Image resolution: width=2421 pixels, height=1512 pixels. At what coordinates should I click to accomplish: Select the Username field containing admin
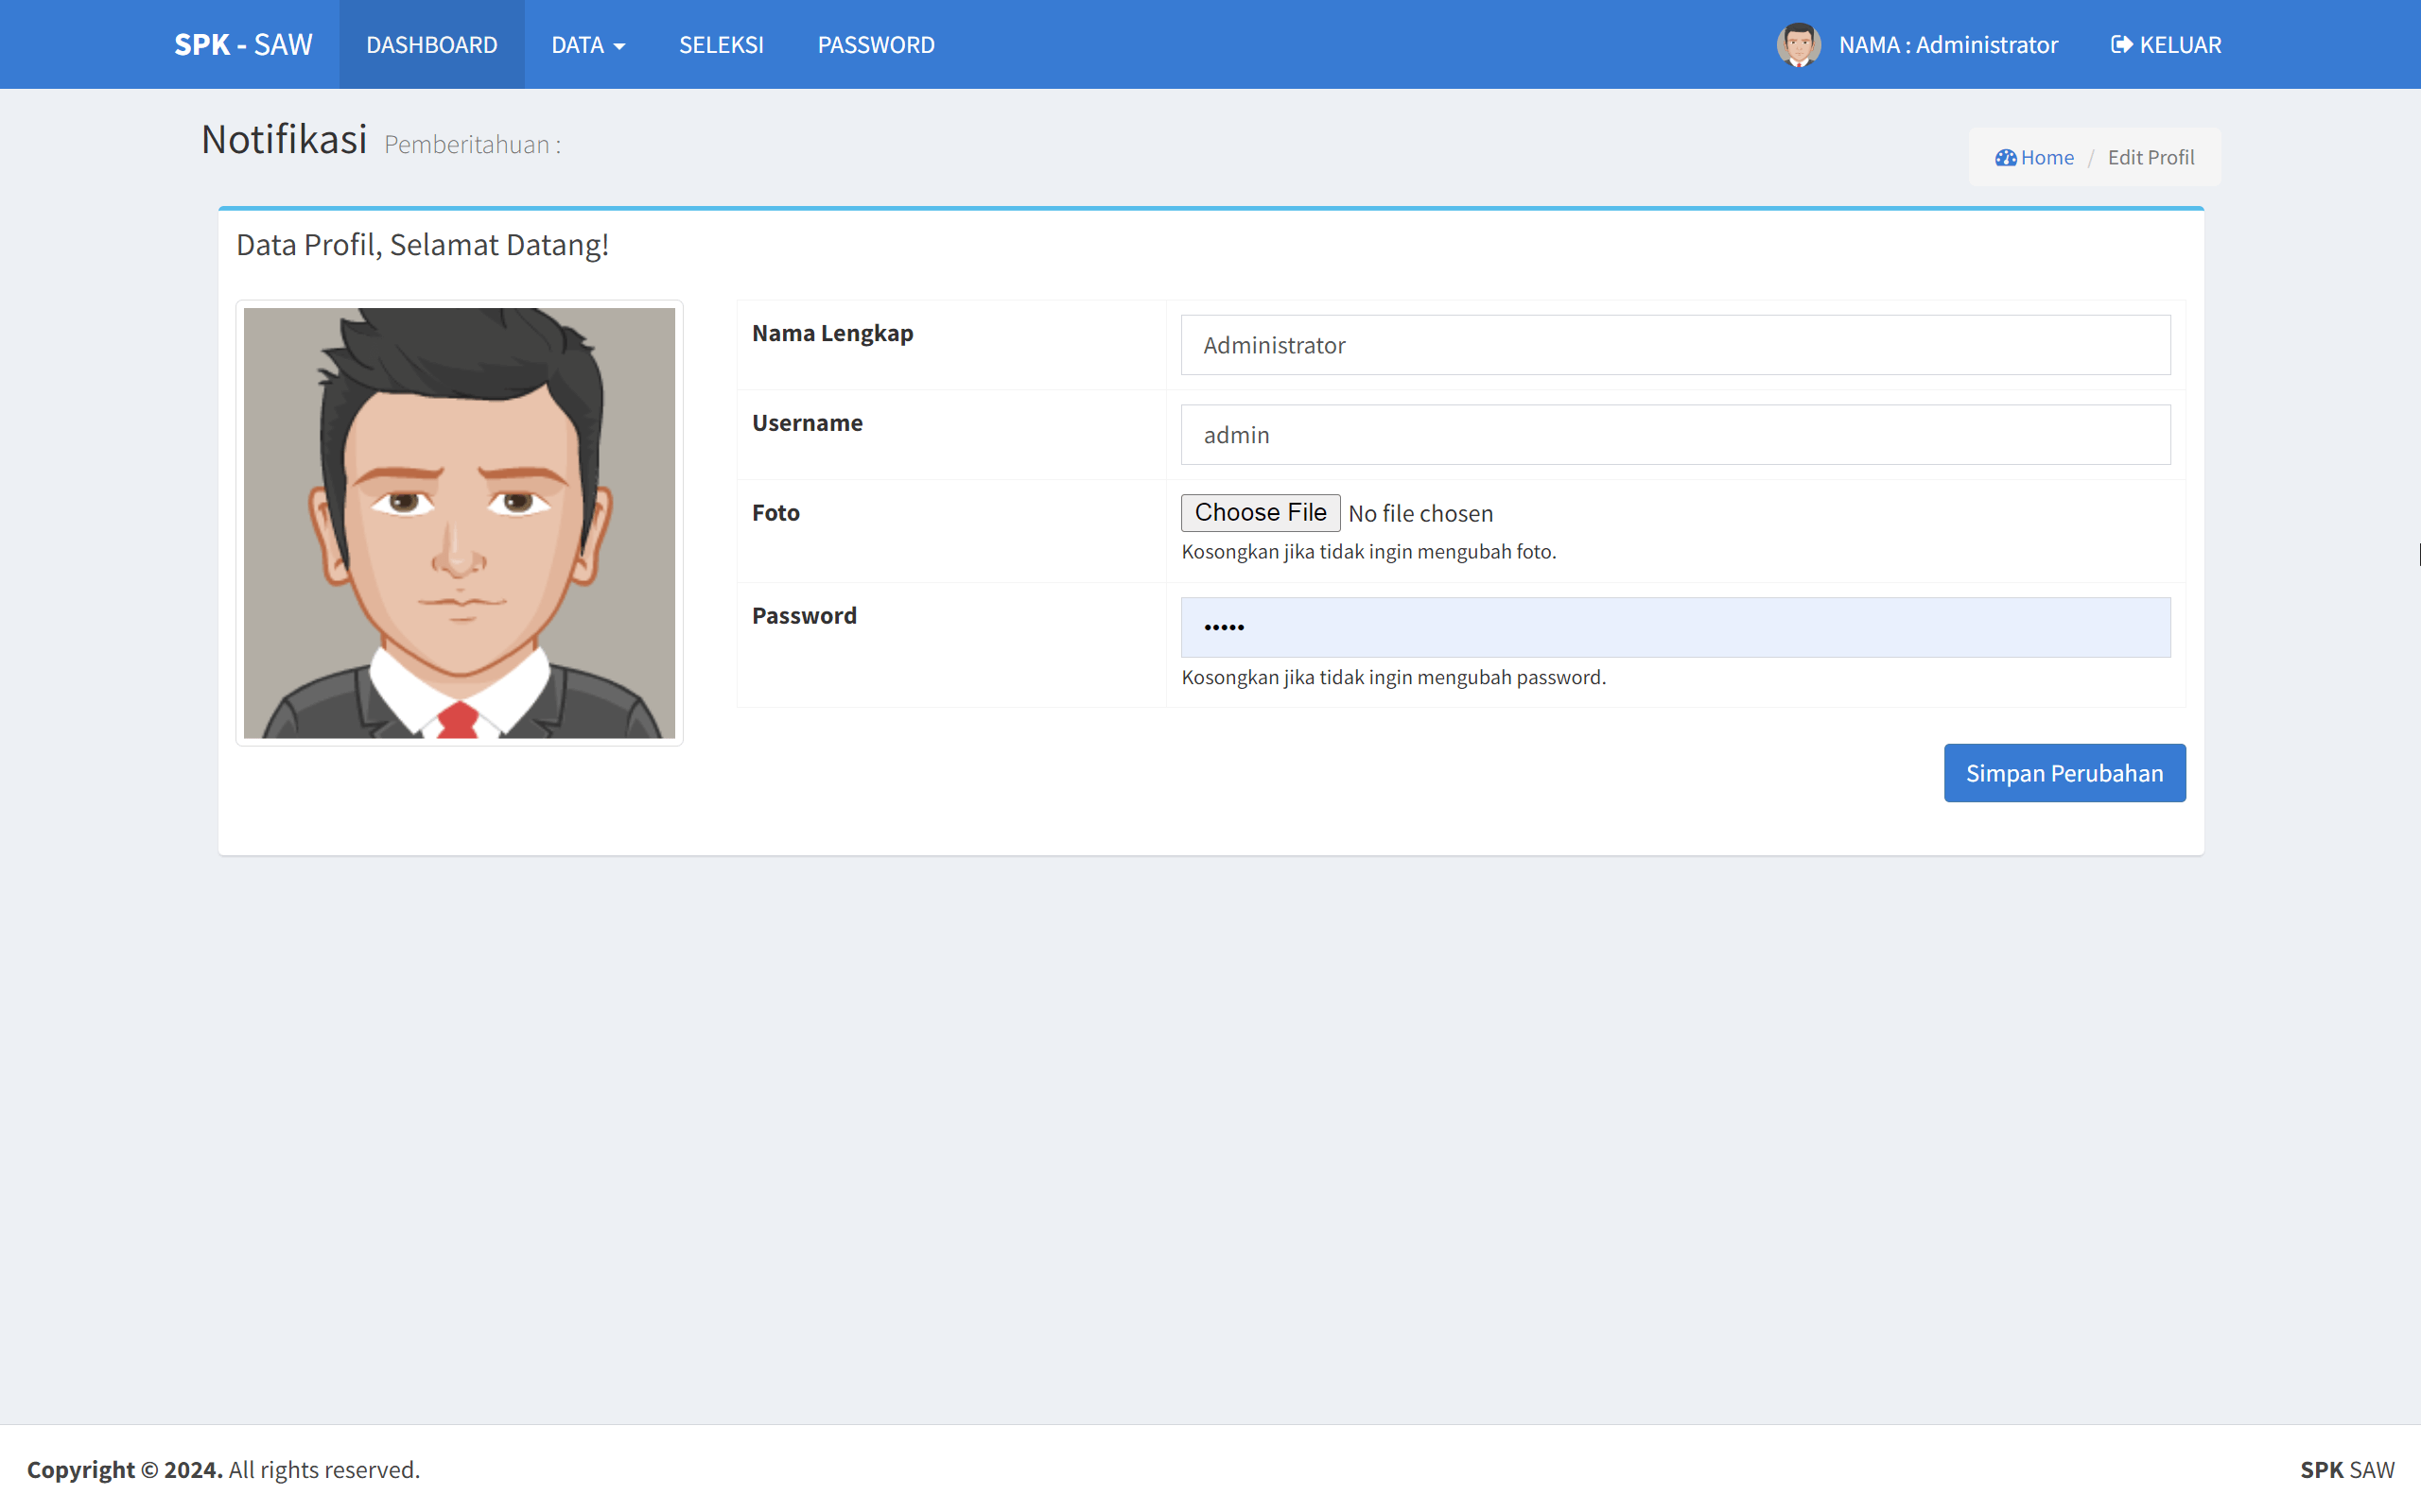point(1675,434)
